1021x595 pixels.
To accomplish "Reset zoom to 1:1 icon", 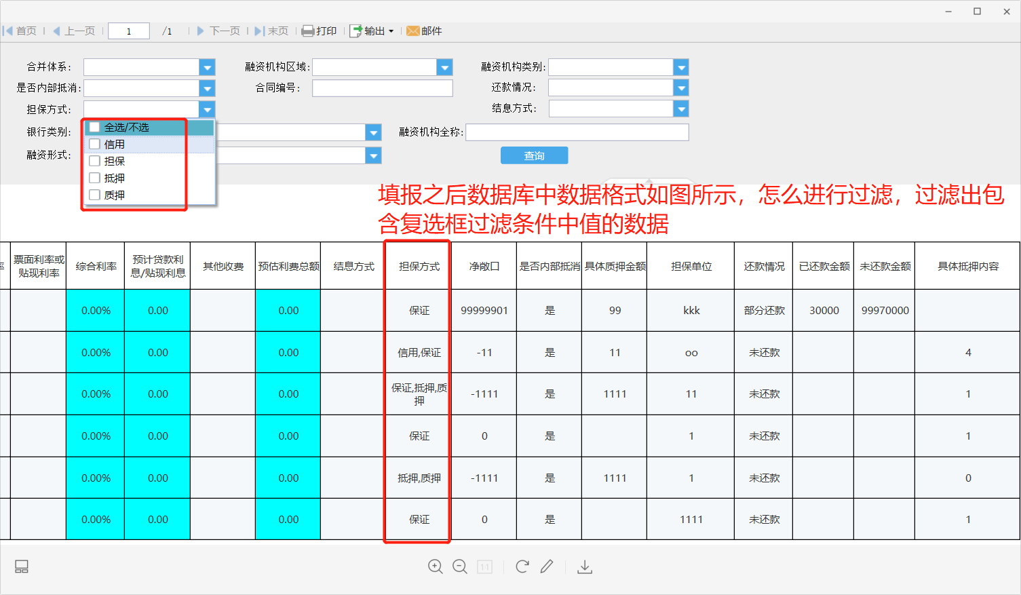I will [x=484, y=567].
